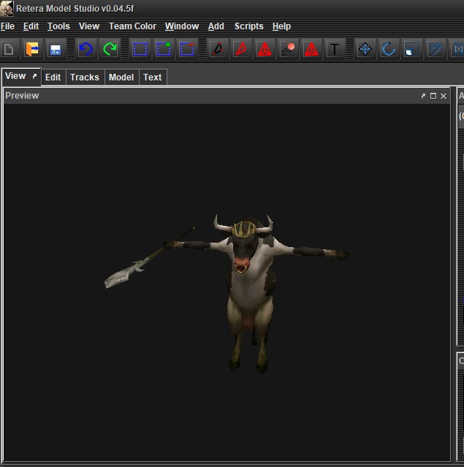The image size is (464, 467).
Task: Undock the View tab via arrow icon
Action: tap(34, 76)
